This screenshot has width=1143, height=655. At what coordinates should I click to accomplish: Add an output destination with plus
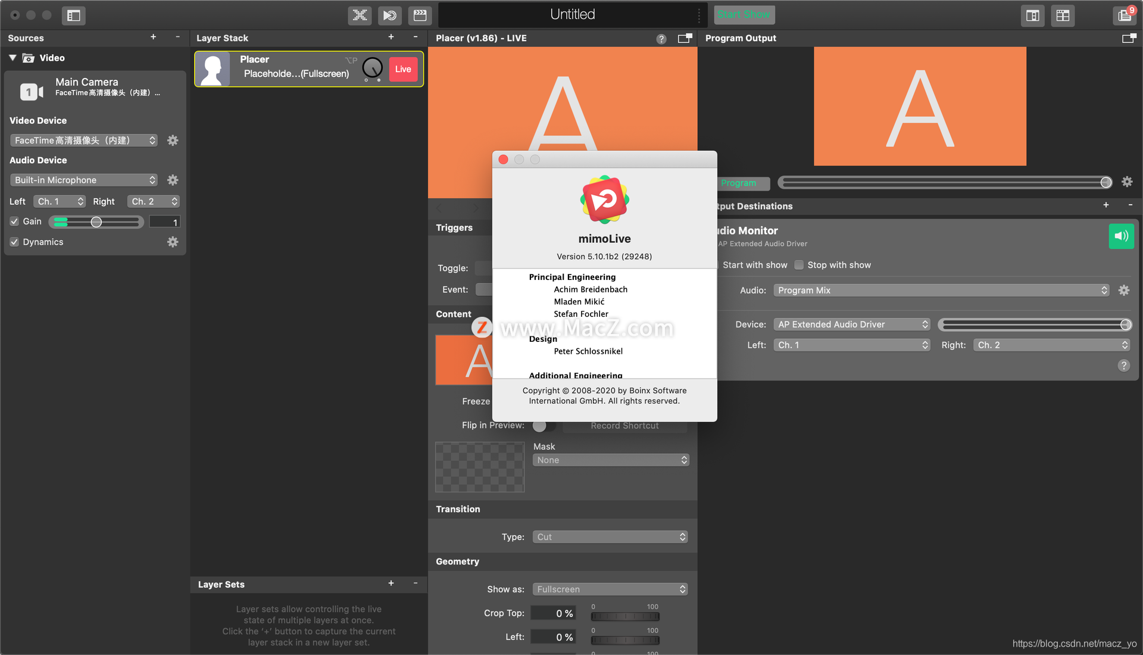click(1106, 205)
